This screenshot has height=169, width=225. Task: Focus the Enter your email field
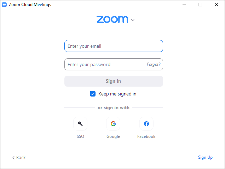tap(114, 46)
